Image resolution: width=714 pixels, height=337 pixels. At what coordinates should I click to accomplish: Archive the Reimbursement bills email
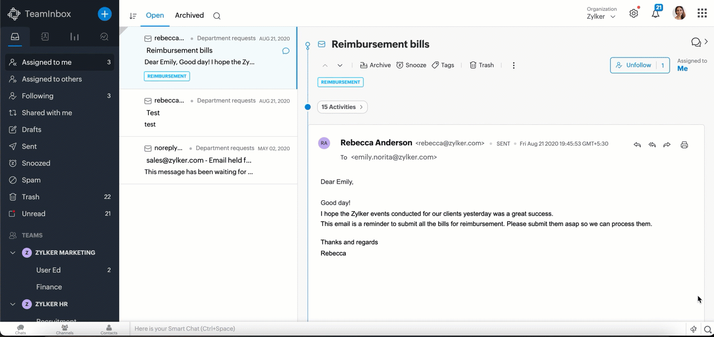(x=375, y=65)
